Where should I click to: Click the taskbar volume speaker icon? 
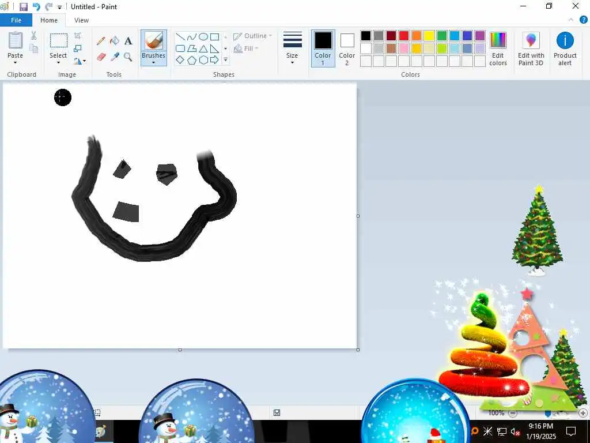pyautogui.click(x=515, y=431)
